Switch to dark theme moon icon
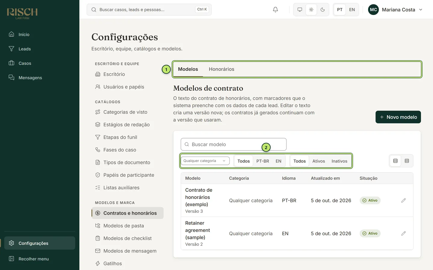The image size is (433, 270). click(323, 10)
